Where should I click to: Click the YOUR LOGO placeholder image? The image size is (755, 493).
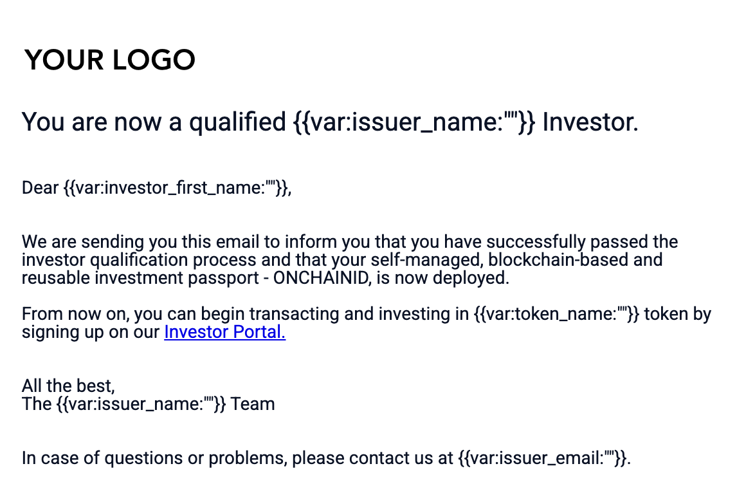point(110,60)
